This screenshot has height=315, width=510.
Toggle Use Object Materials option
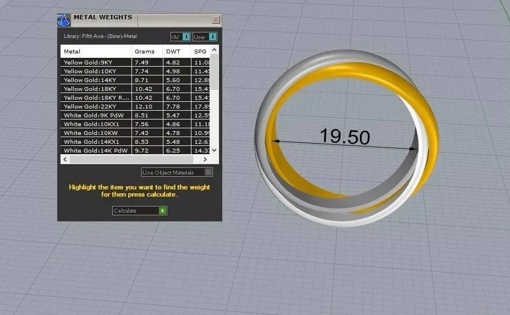tap(177, 172)
